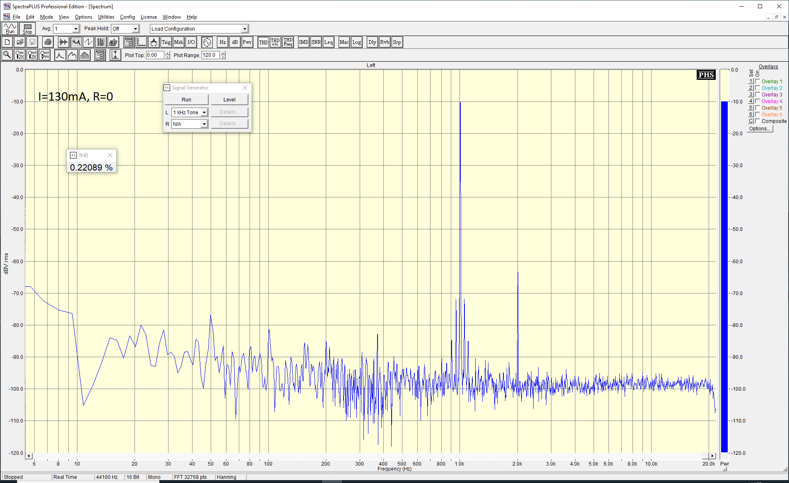Open the Utilities menu
Screen dimensions: 789x483
pyautogui.click(x=106, y=17)
